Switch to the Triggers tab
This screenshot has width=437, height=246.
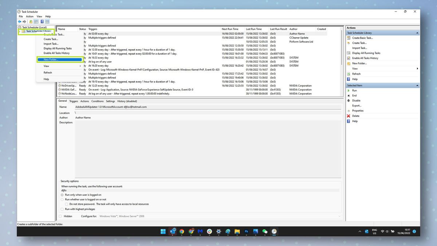click(73, 101)
